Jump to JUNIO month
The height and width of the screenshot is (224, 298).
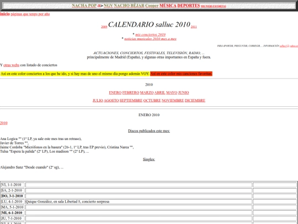183,92
